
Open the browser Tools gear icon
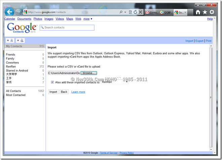[212, 12]
